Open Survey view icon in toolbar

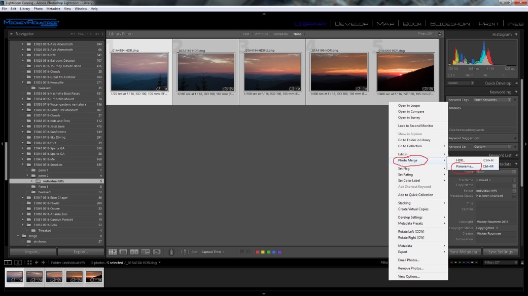[x=146, y=252]
